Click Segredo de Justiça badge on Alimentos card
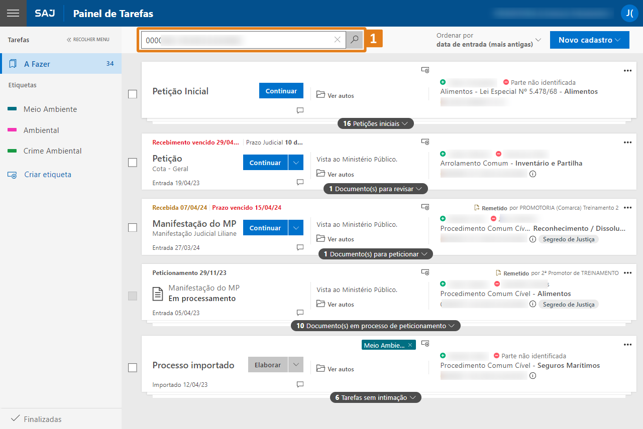Image resolution: width=643 pixels, height=429 pixels. (x=568, y=304)
